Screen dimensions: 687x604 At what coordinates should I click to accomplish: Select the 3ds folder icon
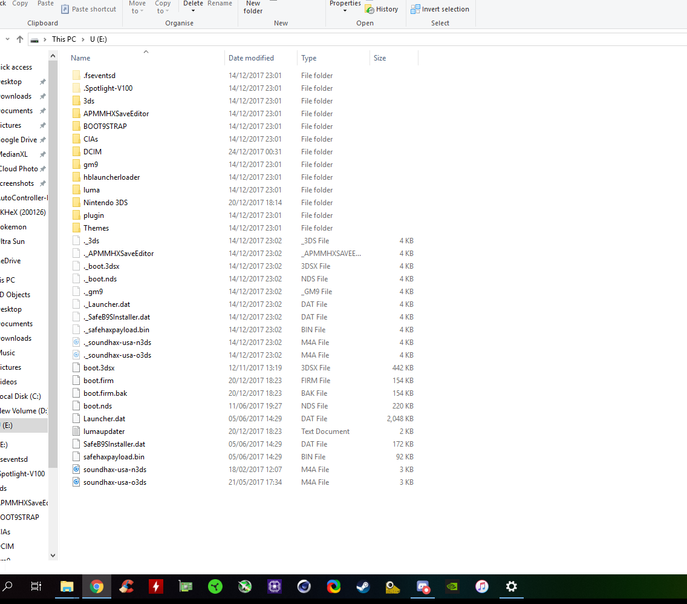76,101
